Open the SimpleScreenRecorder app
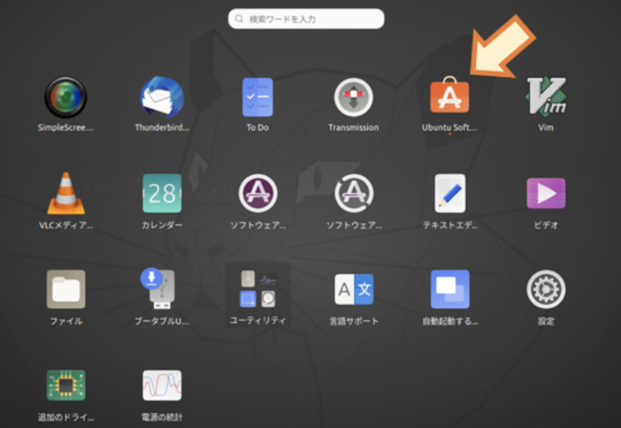Screen dimensions: 621x428 point(65,98)
